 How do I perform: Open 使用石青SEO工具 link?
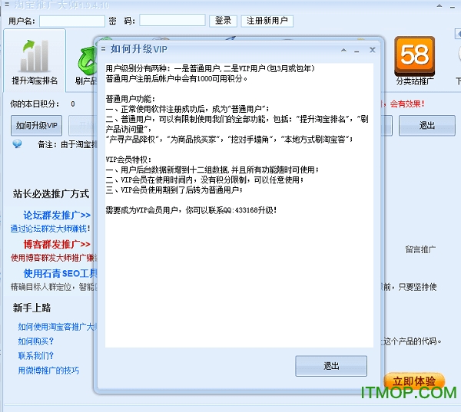pyautogui.click(x=60, y=273)
